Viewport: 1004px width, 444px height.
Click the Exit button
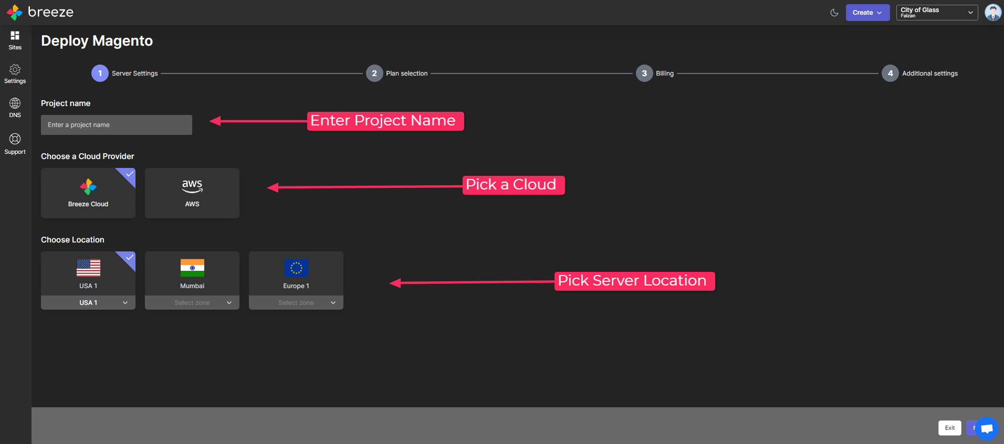tap(950, 428)
